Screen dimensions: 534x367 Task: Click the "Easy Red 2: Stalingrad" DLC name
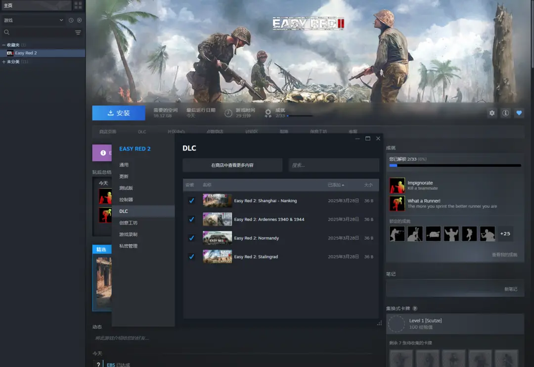(256, 257)
